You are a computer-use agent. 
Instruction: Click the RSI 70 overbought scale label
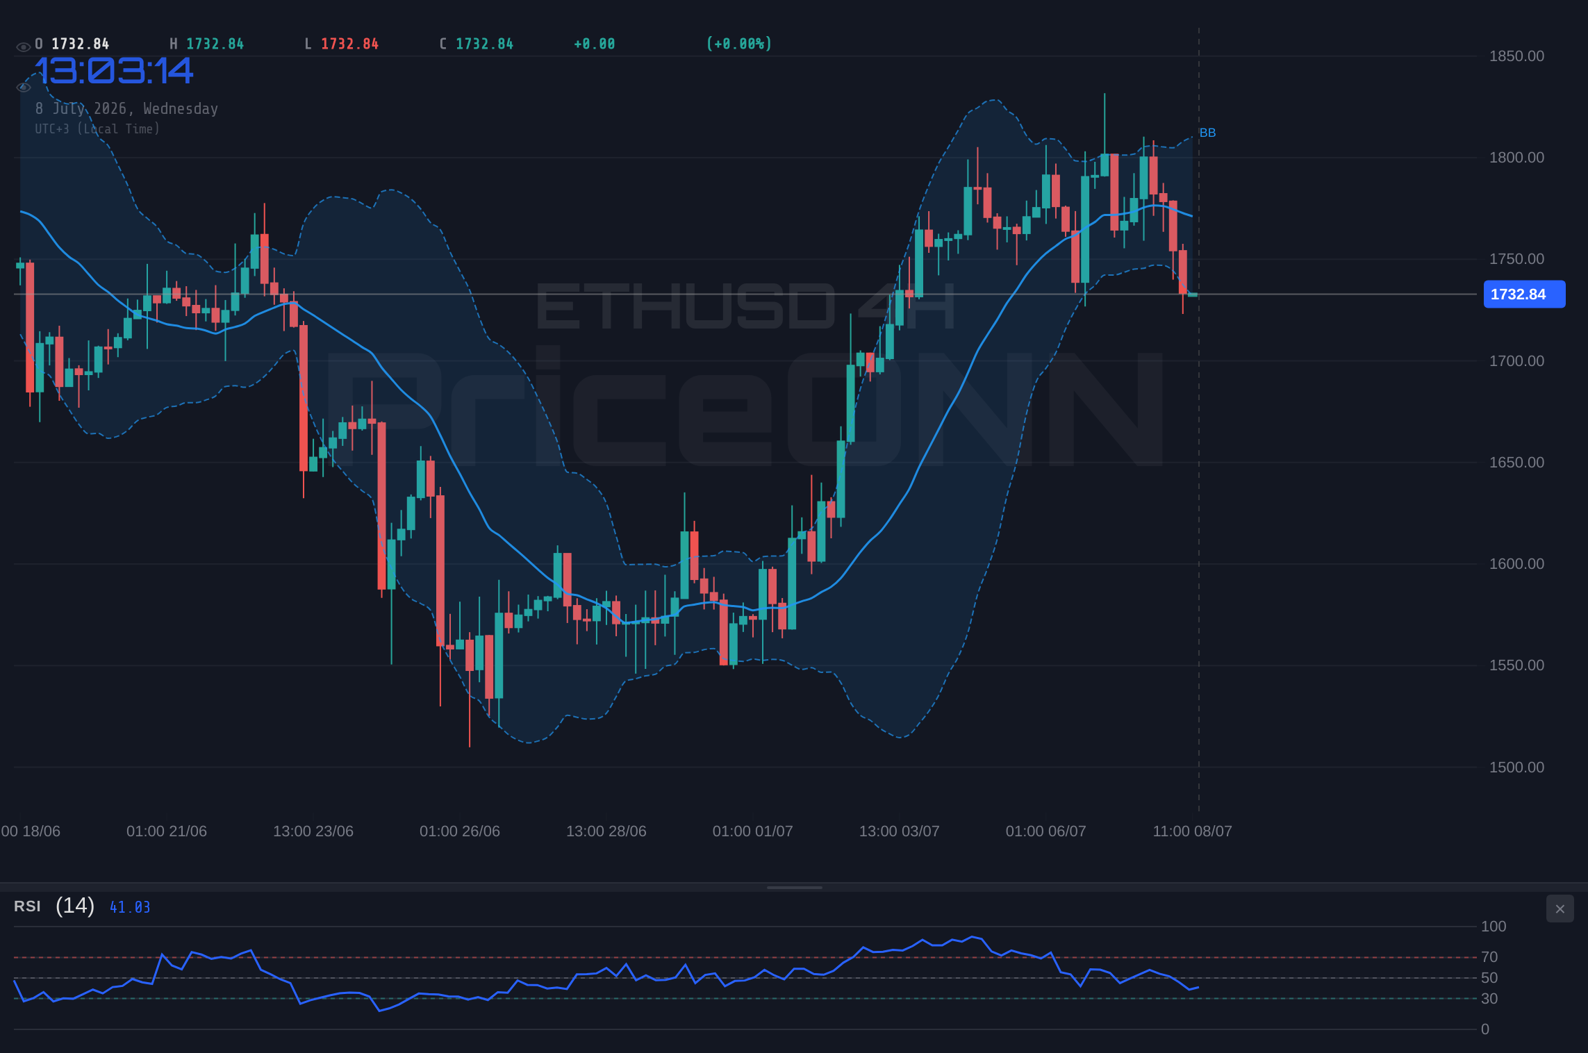tap(1489, 957)
